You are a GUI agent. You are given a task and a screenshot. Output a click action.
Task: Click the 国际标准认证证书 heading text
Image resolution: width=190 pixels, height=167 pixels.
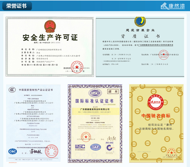(x=94, y=101)
